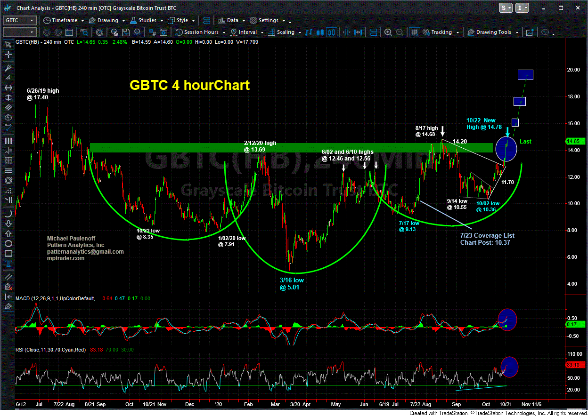
Task: Select the three vertical bars tool
Action: click(x=8, y=140)
